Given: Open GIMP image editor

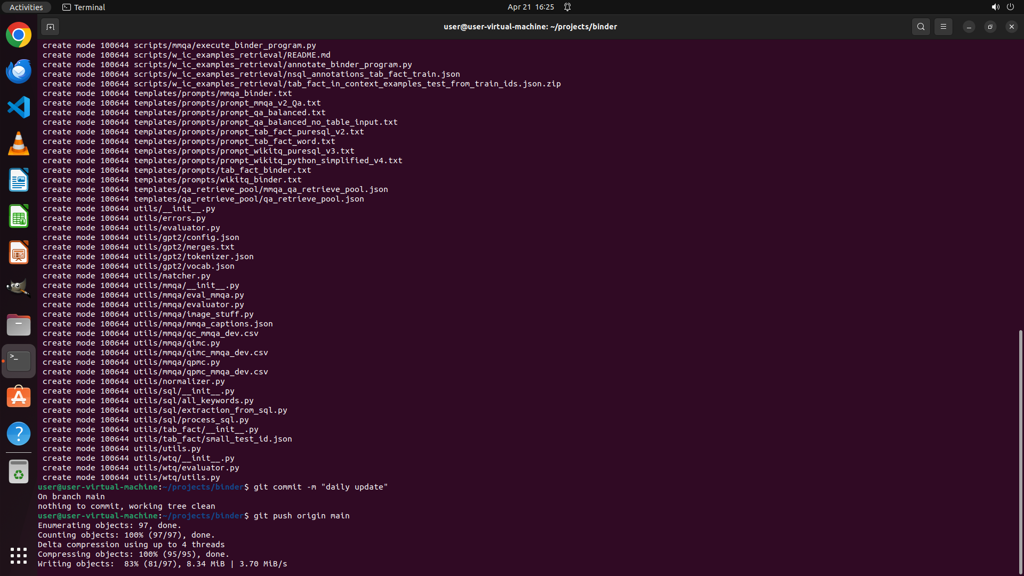Looking at the screenshot, I should tap(19, 289).
